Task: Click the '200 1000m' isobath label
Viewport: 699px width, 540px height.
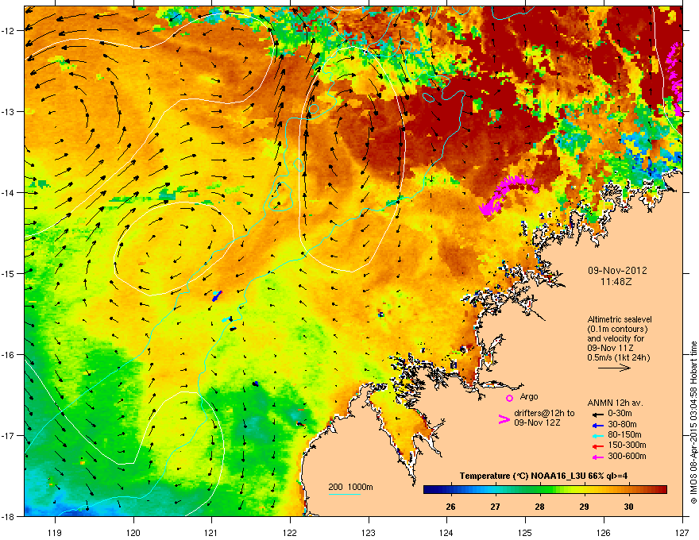Action: 350,487
